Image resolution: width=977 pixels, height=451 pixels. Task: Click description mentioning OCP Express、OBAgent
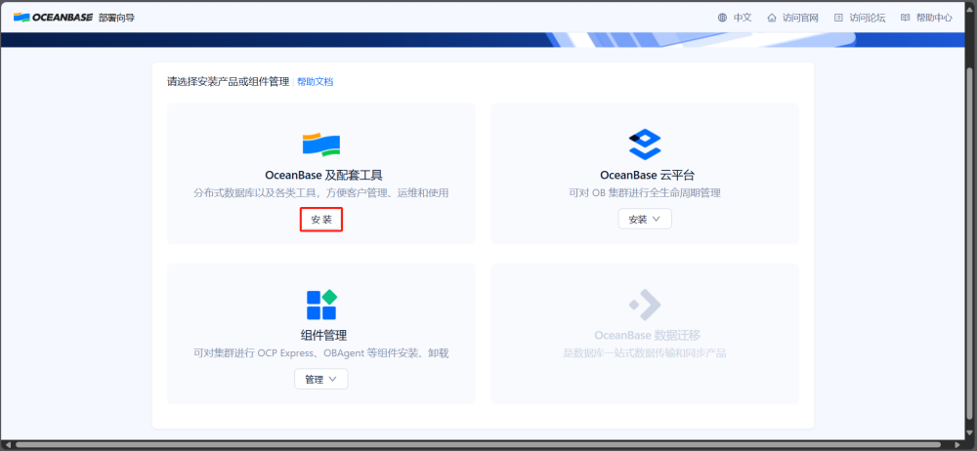point(321,353)
